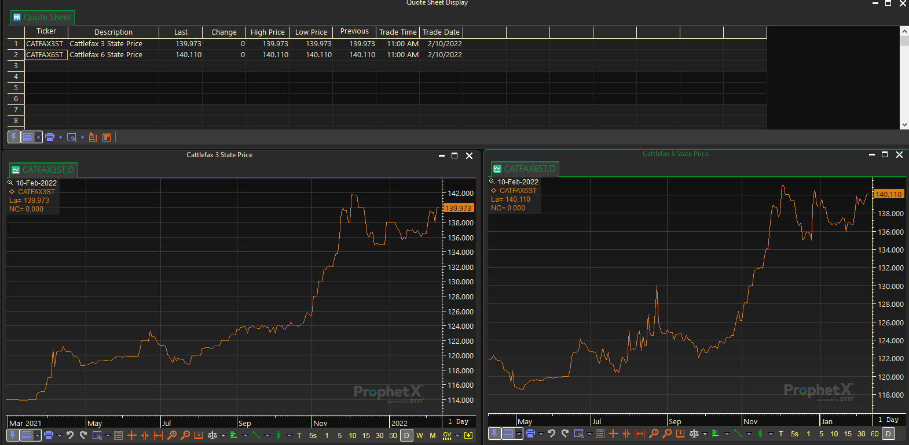This screenshot has width=909, height=445.
Task: Toggle the pin icon in the CATFAX3ST chart toolbar
Action: [x=13, y=435]
